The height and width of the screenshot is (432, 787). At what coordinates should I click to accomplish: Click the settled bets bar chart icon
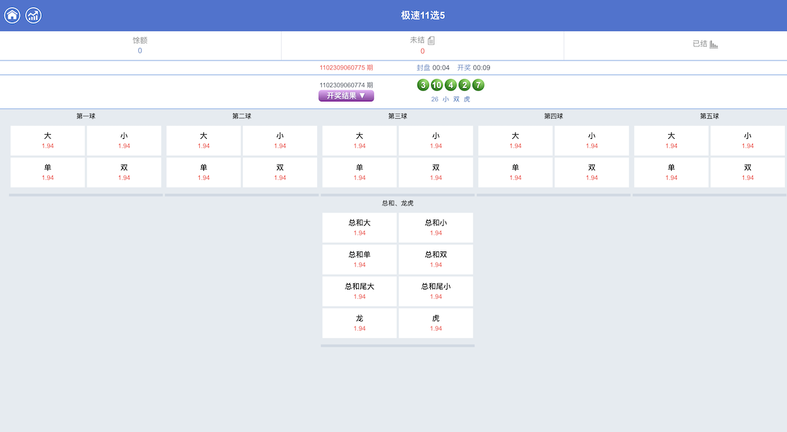pos(713,44)
